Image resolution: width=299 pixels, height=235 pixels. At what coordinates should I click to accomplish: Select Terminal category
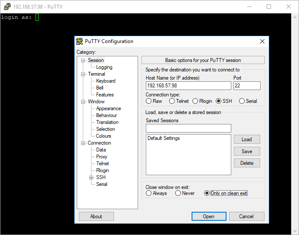pyautogui.click(x=97, y=74)
